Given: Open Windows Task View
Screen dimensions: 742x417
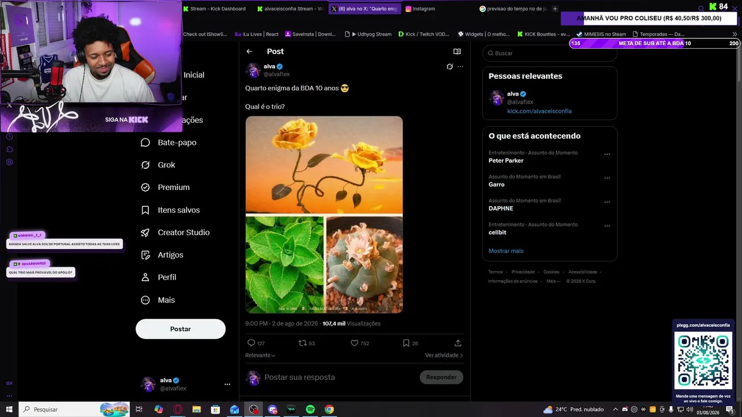Looking at the screenshot, I should [139, 409].
